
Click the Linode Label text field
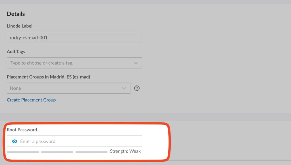74,37
